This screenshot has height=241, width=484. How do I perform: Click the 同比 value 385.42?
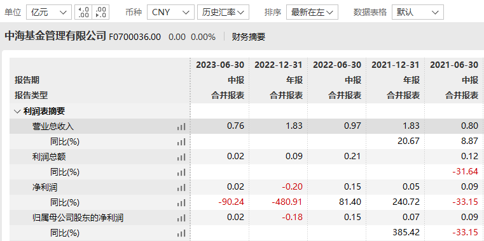coord(406,233)
